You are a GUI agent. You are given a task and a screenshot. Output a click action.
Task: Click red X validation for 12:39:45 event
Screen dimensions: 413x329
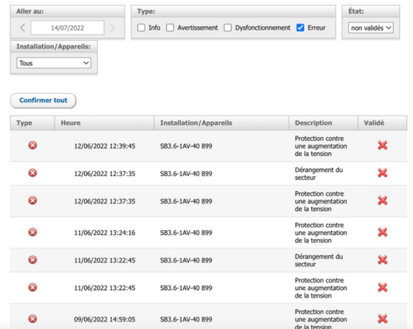[383, 145]
